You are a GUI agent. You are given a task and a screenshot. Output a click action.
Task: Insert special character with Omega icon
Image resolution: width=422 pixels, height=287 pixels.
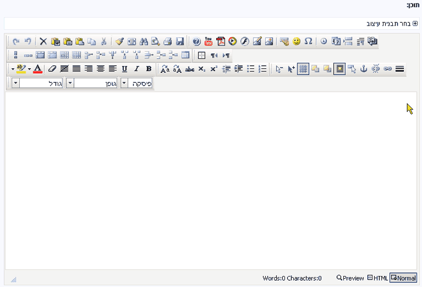pyautogui.click(x=308, y=41)
